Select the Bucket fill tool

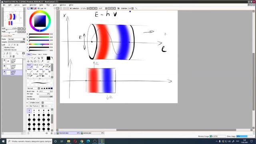coord(36,75)
